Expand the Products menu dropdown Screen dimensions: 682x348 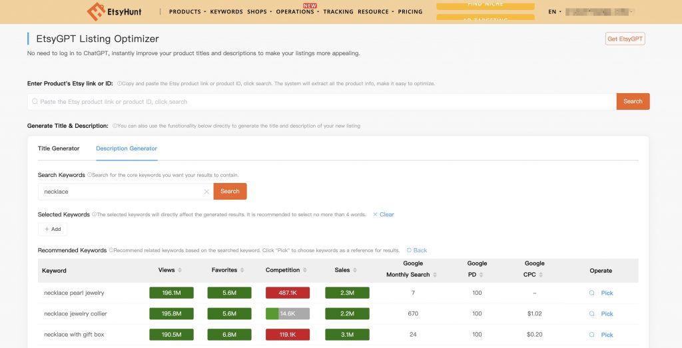[x=186, y=12]
